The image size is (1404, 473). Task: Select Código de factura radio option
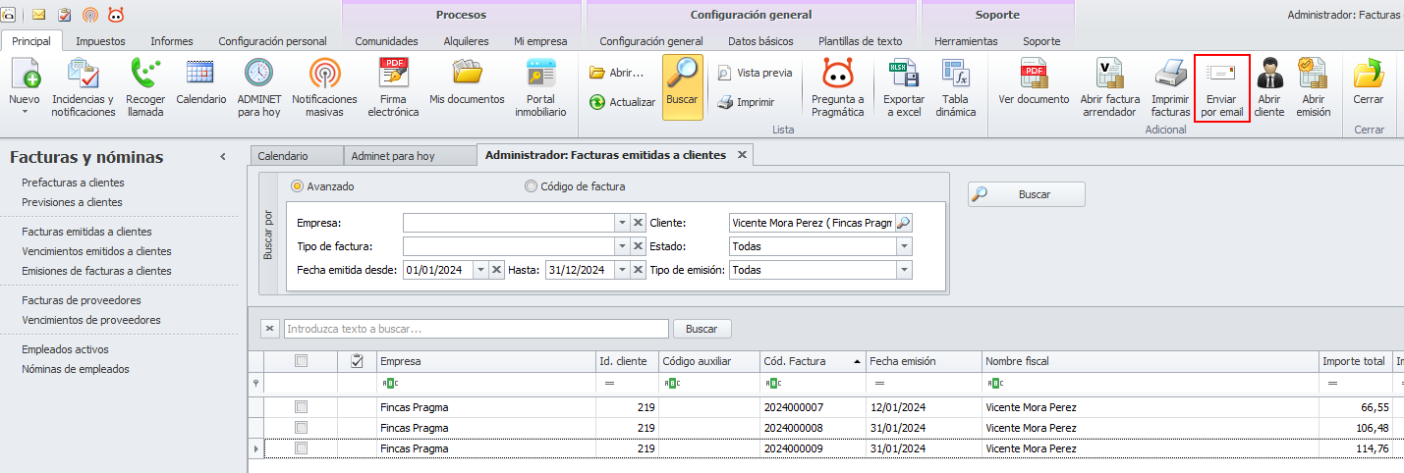(x=532, y=186)
